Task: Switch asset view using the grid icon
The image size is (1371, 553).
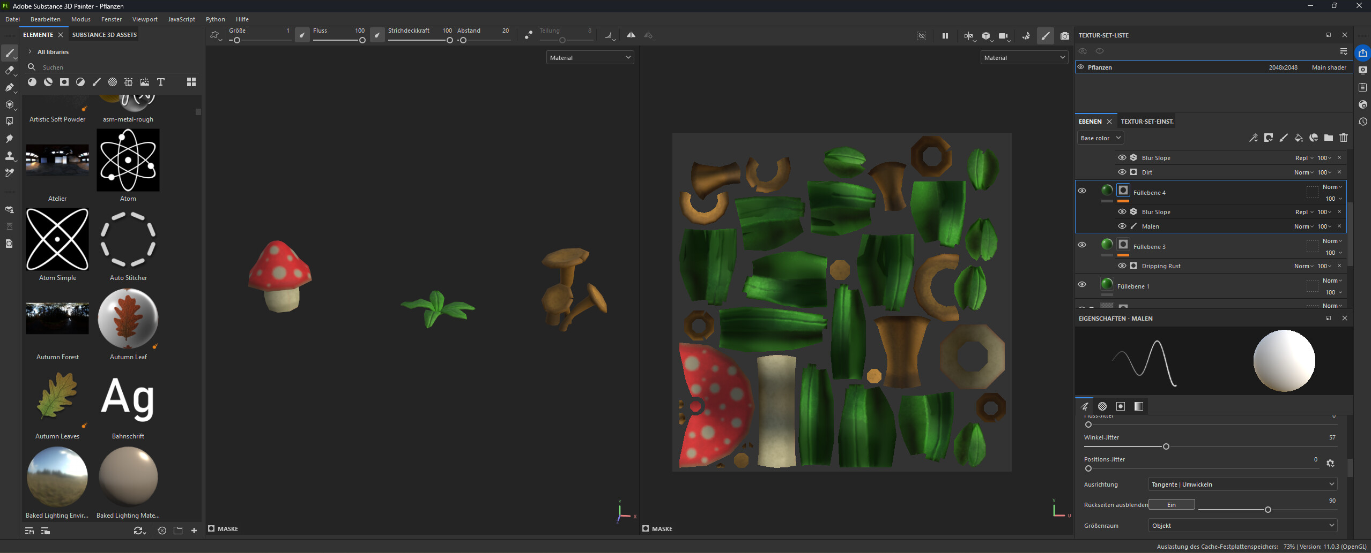Action: pyautogui.click(x=191, y=82)
